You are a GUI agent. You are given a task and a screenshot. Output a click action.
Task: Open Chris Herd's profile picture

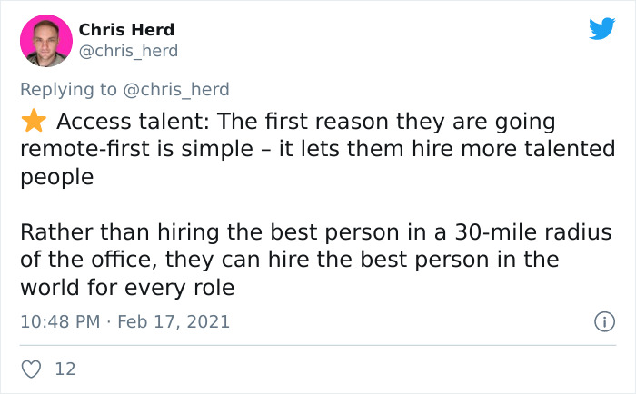45,43
